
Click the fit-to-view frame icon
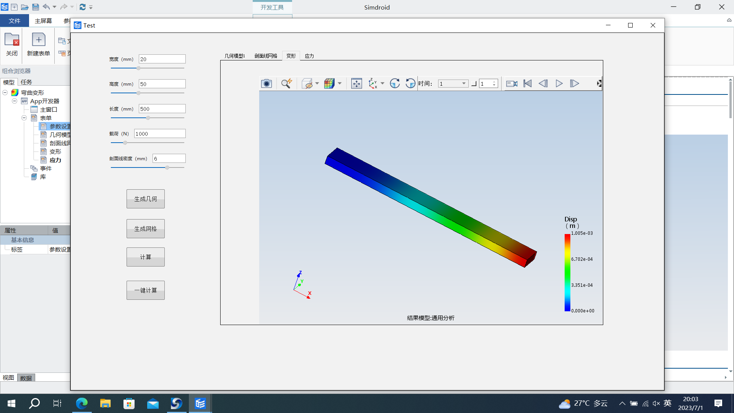coord(356,83)
